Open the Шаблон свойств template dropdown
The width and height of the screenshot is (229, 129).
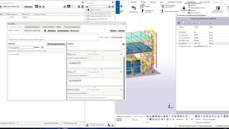click(x=33, y=30)
